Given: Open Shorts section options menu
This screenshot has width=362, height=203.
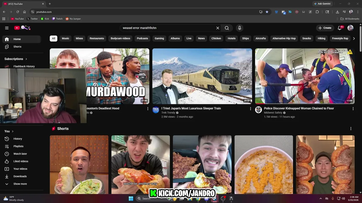Looking at the screenshot, I should [x=351, y=129].
